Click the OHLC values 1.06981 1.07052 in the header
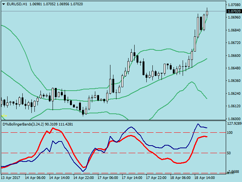Screen dimensions: 242x182 pos(42,4)
